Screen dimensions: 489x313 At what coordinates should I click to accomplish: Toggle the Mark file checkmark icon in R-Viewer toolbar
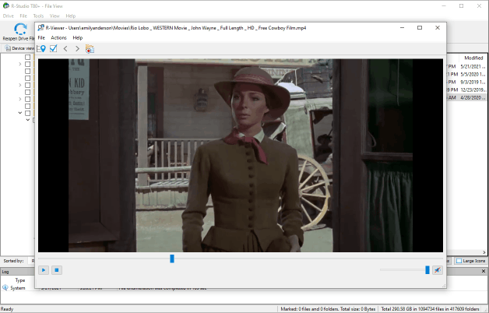[53, 48]
